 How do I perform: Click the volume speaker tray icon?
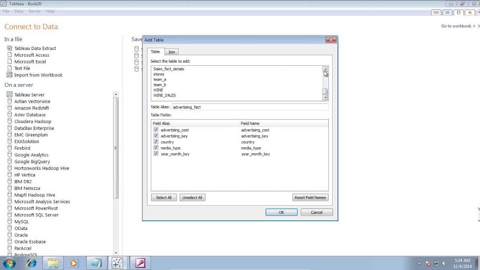coord(445,263)
